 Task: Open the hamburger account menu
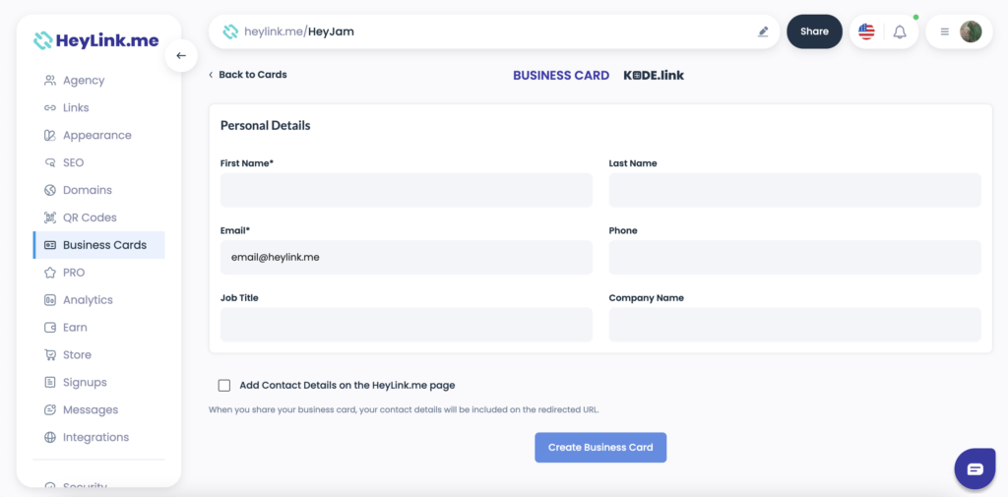click(x=944, y=31)
